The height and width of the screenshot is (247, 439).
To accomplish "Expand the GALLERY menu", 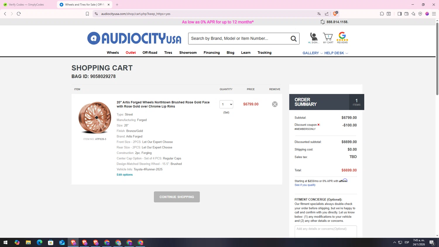I will pos(313,53).
